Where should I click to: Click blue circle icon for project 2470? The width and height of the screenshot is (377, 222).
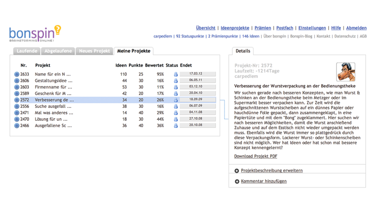(x=17, y=119)
